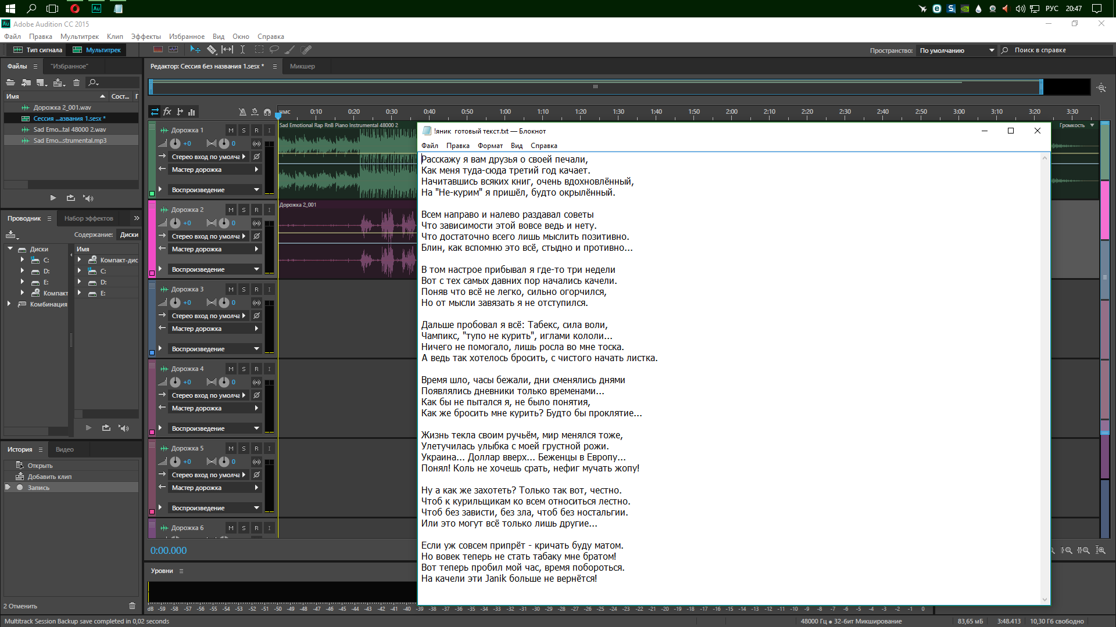Select Дорожка 2_001.wav in Files list

[71, 107]
